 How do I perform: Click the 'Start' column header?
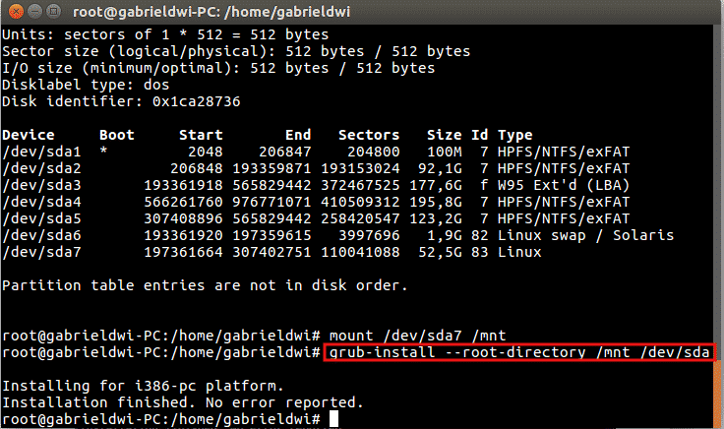pyautogui.click(x=201, y=135)
